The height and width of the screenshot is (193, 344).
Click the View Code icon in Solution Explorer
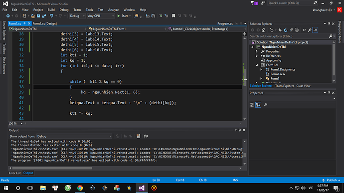click(304, 30)
